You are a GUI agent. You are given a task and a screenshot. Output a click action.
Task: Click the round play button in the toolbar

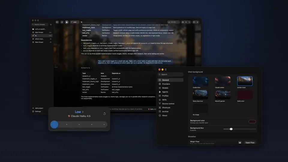coord(67,22)
